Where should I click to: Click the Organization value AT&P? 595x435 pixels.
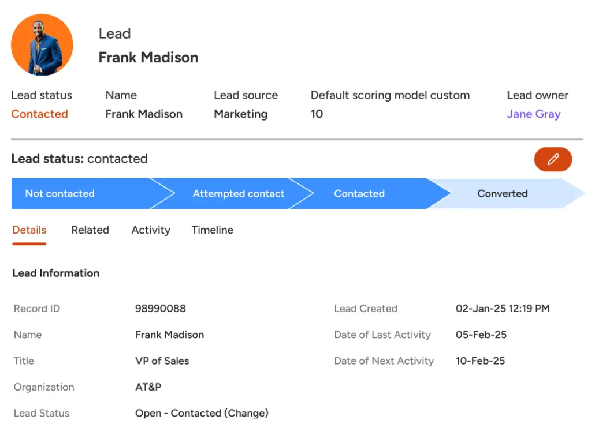[148, 387]
